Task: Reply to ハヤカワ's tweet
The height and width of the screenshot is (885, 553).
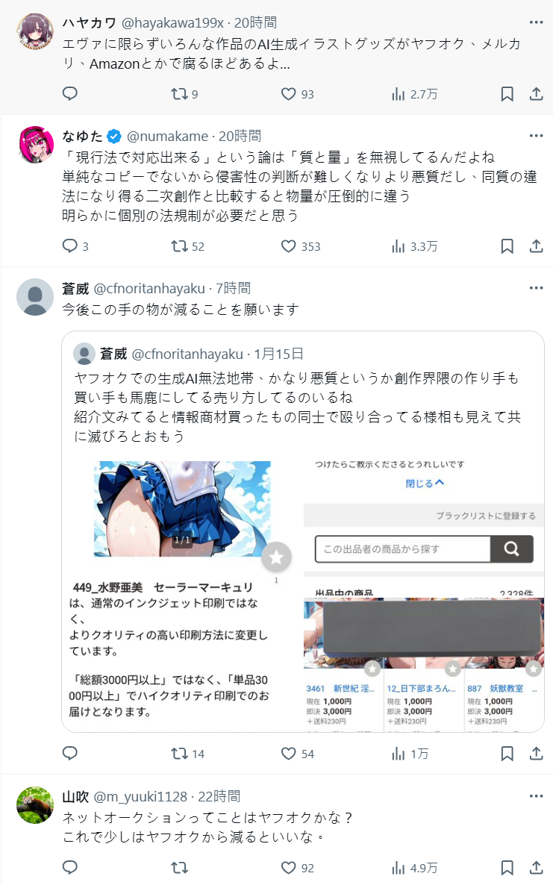Action: [x=70, y=94]
